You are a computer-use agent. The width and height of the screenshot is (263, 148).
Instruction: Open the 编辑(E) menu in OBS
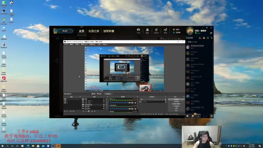click(72, 44)
